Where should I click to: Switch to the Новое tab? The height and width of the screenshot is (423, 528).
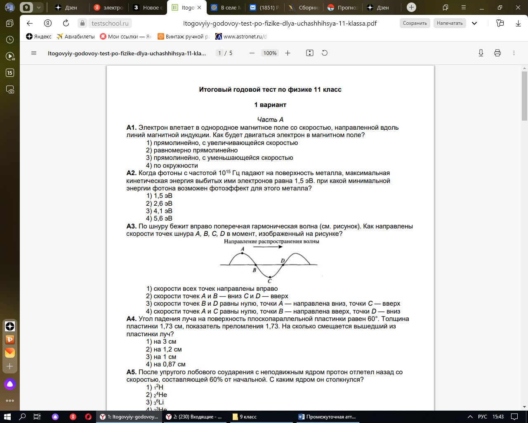click(148, 7)
